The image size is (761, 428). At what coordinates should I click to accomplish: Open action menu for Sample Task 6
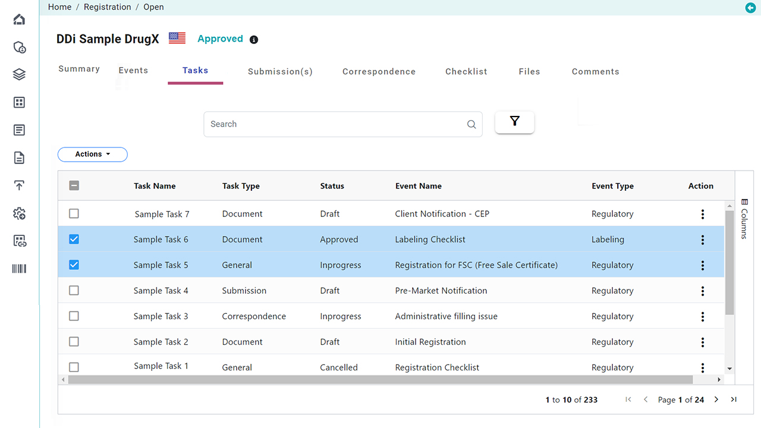[703, 240]
